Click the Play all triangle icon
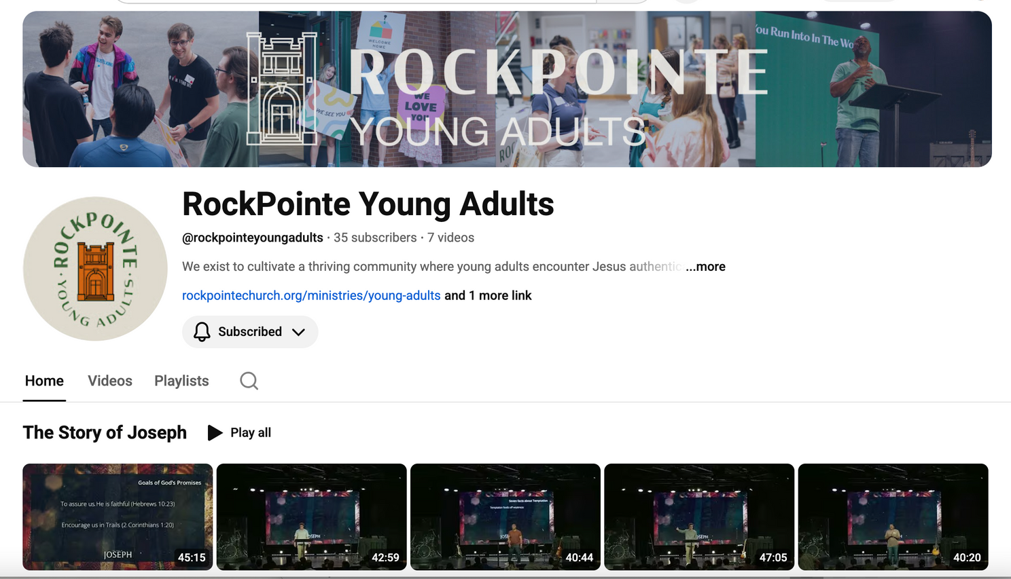Screen dimensions: 1011x579 pos(215,433)
